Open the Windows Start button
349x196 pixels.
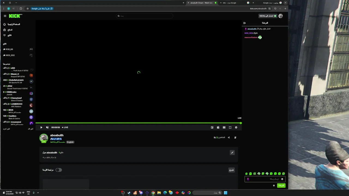[225, 193]
